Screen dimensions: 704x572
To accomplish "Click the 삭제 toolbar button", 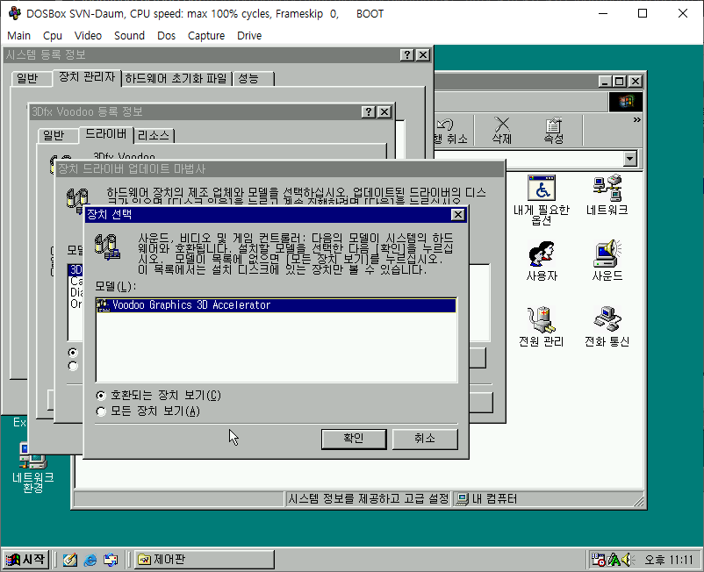I will click(501, 131).
